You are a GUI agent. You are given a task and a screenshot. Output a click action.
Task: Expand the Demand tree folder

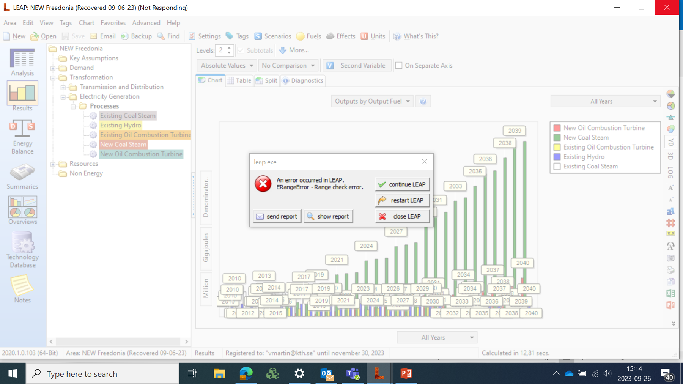point(53,68)
